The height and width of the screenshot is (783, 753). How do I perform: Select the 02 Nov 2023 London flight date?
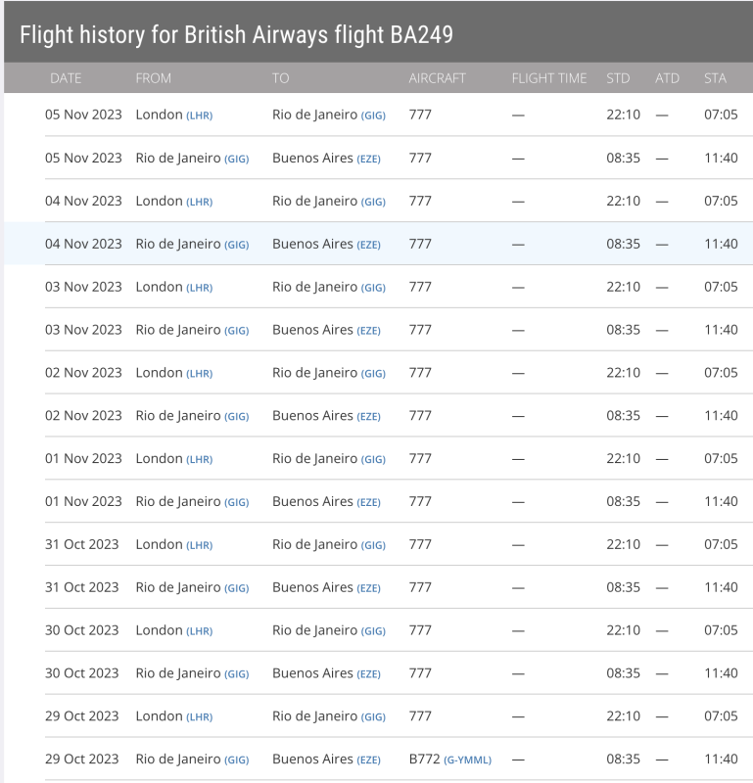click(83, 373)
